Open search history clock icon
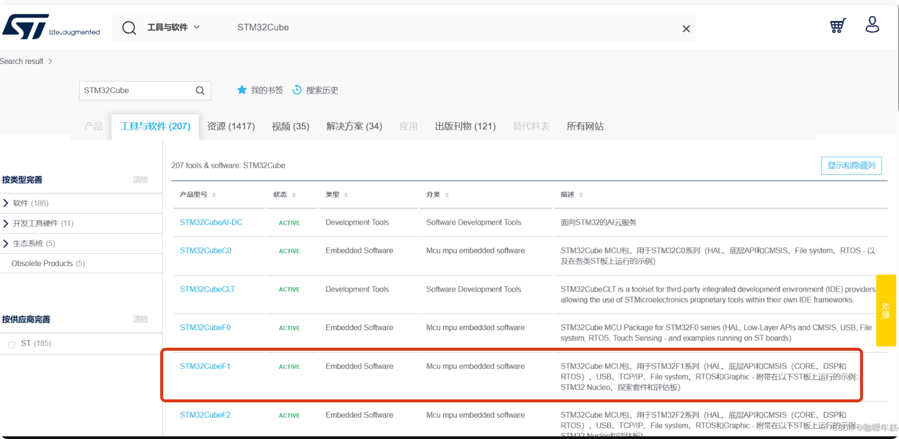This screenshot has width=899, height=439. click(x=297, y=90)
